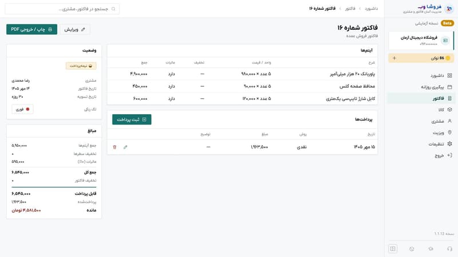Go to فاکتور via the breadcrumb link

tap(350, 9)
